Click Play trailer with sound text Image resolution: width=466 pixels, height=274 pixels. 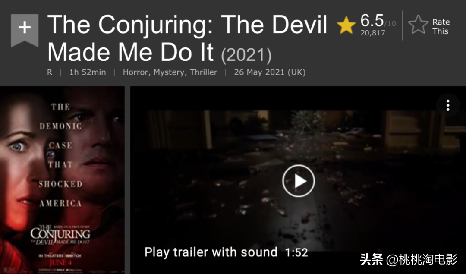tap(211, 252)
